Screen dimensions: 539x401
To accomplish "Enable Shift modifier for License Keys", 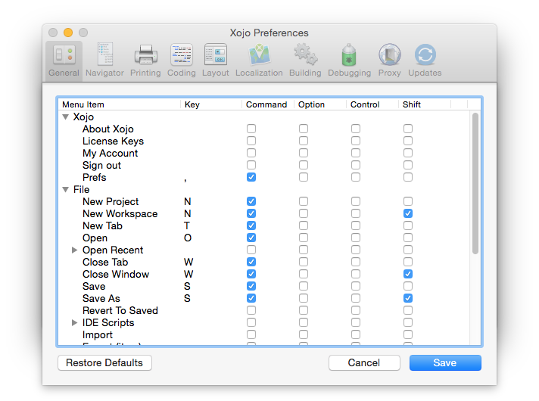I will [x=408, y=141].
